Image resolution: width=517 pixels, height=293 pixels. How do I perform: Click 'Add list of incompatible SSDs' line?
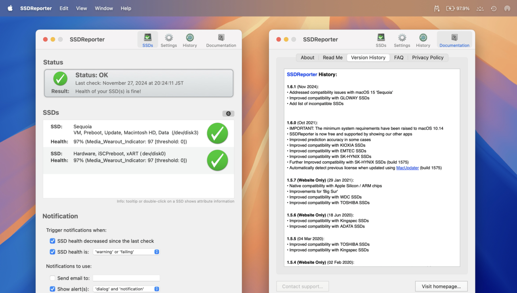click(315, 103)
